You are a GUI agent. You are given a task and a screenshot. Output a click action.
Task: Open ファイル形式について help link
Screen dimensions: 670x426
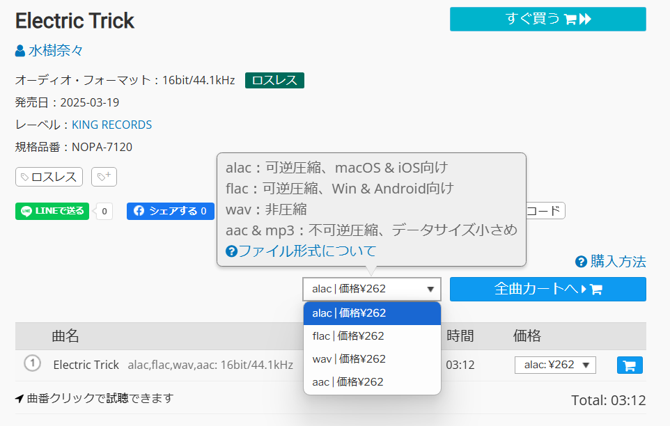coord(302,251)
